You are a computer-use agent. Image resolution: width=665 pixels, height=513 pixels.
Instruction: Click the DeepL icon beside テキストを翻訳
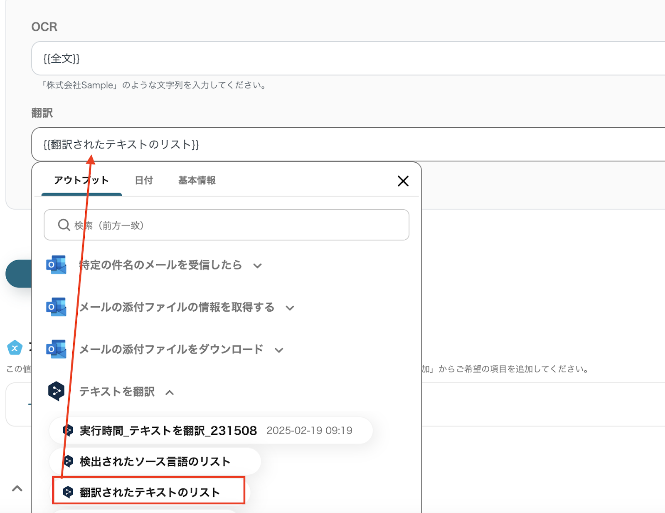(56, 391)
